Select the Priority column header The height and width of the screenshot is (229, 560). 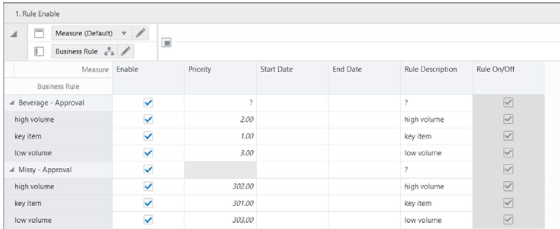[x=200, y=69]
